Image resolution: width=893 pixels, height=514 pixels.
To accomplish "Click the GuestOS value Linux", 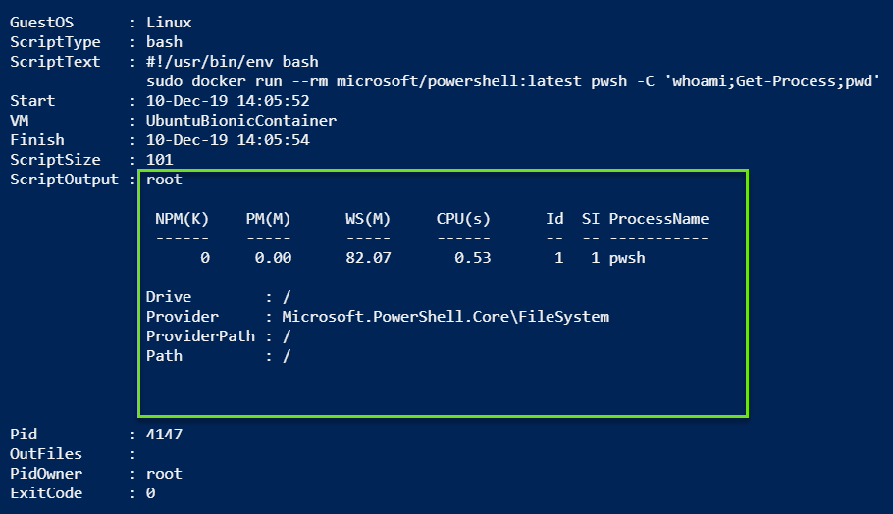I will [x=169, y=23].
